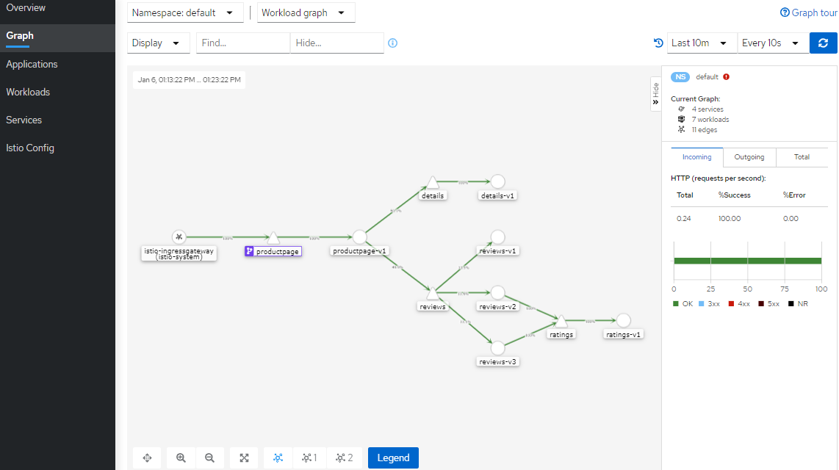This screenshot has height=470, width=839.
Task: Switch to the Total tab
Action: [802, 157]
